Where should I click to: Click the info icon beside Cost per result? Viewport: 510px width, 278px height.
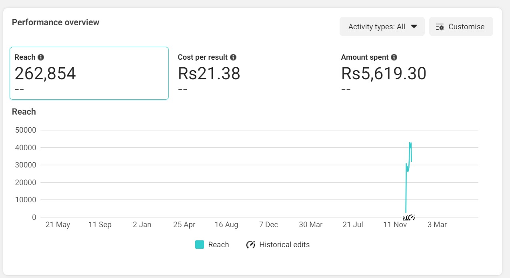click(x=233, y=57)
